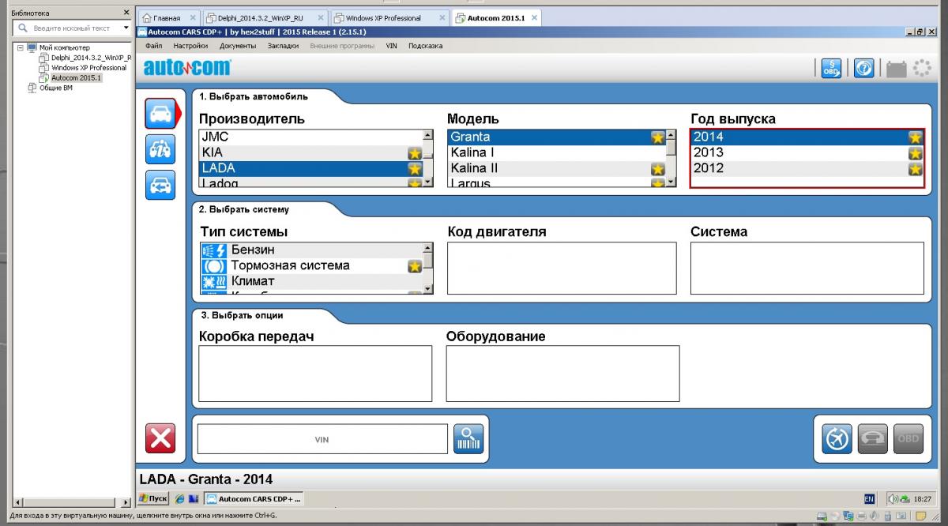Open Internet Explorer from the XP quick launch
This screenshot has height=526, width=948.
point(179,499)
